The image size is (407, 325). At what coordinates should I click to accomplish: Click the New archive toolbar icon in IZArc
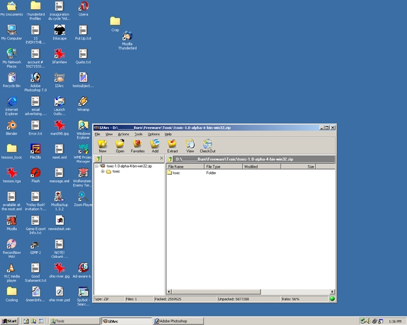pos(102,146)
